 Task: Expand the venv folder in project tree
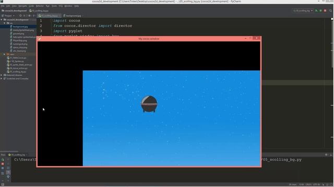pyautogui.click(x=5, y=55)
